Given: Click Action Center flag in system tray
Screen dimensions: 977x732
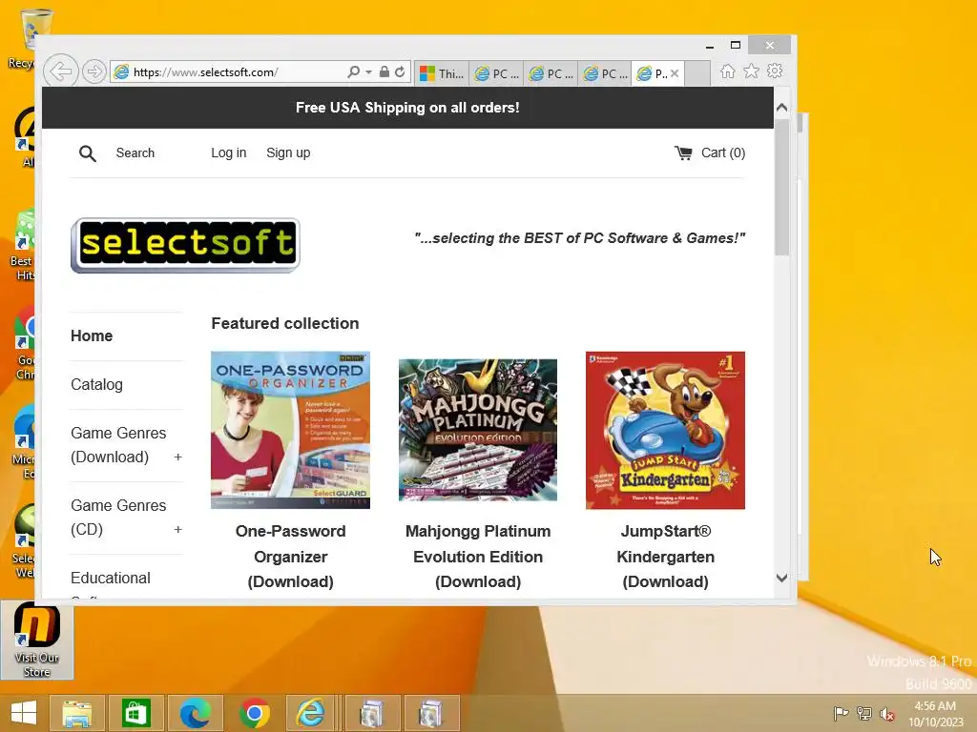Looking at the screenshot, I should 841,714.
